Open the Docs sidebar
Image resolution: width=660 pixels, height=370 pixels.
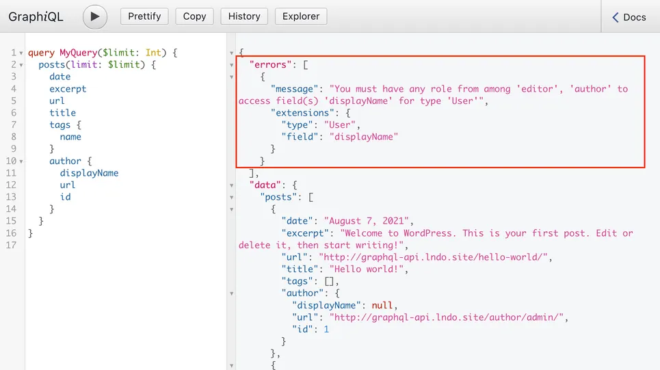click(x=629, y=17)
